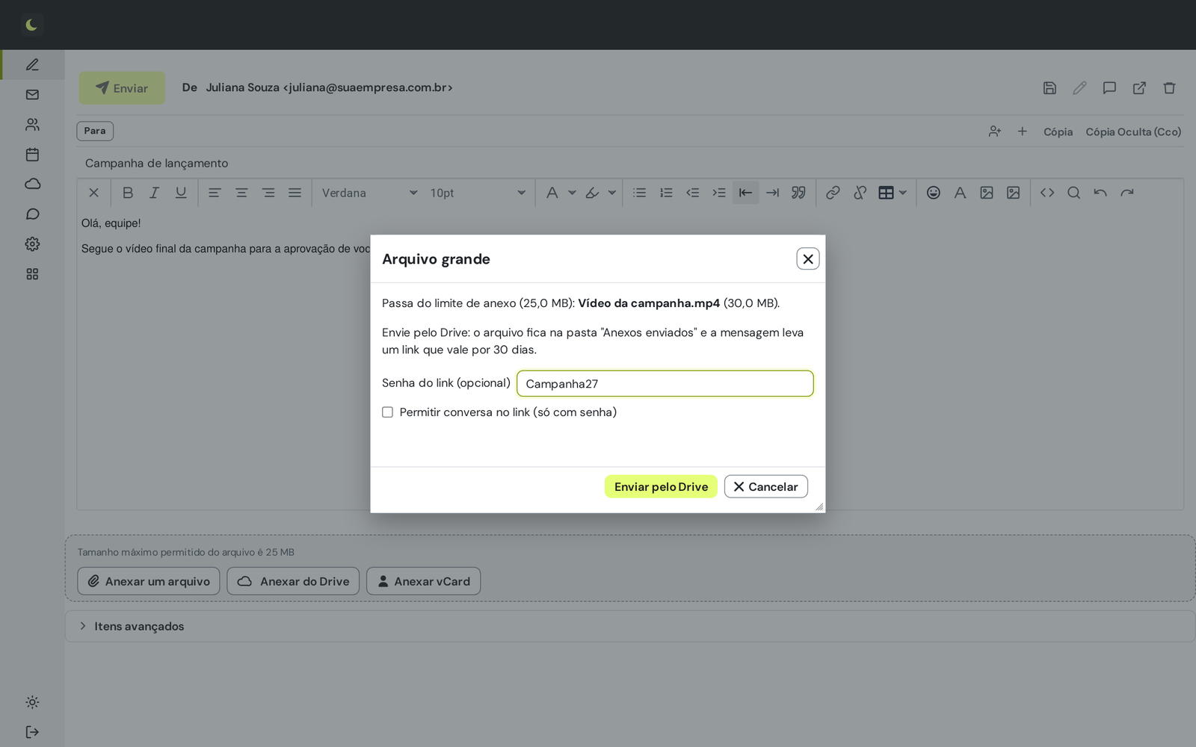Image resolution: width=1196 pixels, height=747 pixels.
Task: Click the undo arrow in the editor toolbar
Action: coord(1100,193)
